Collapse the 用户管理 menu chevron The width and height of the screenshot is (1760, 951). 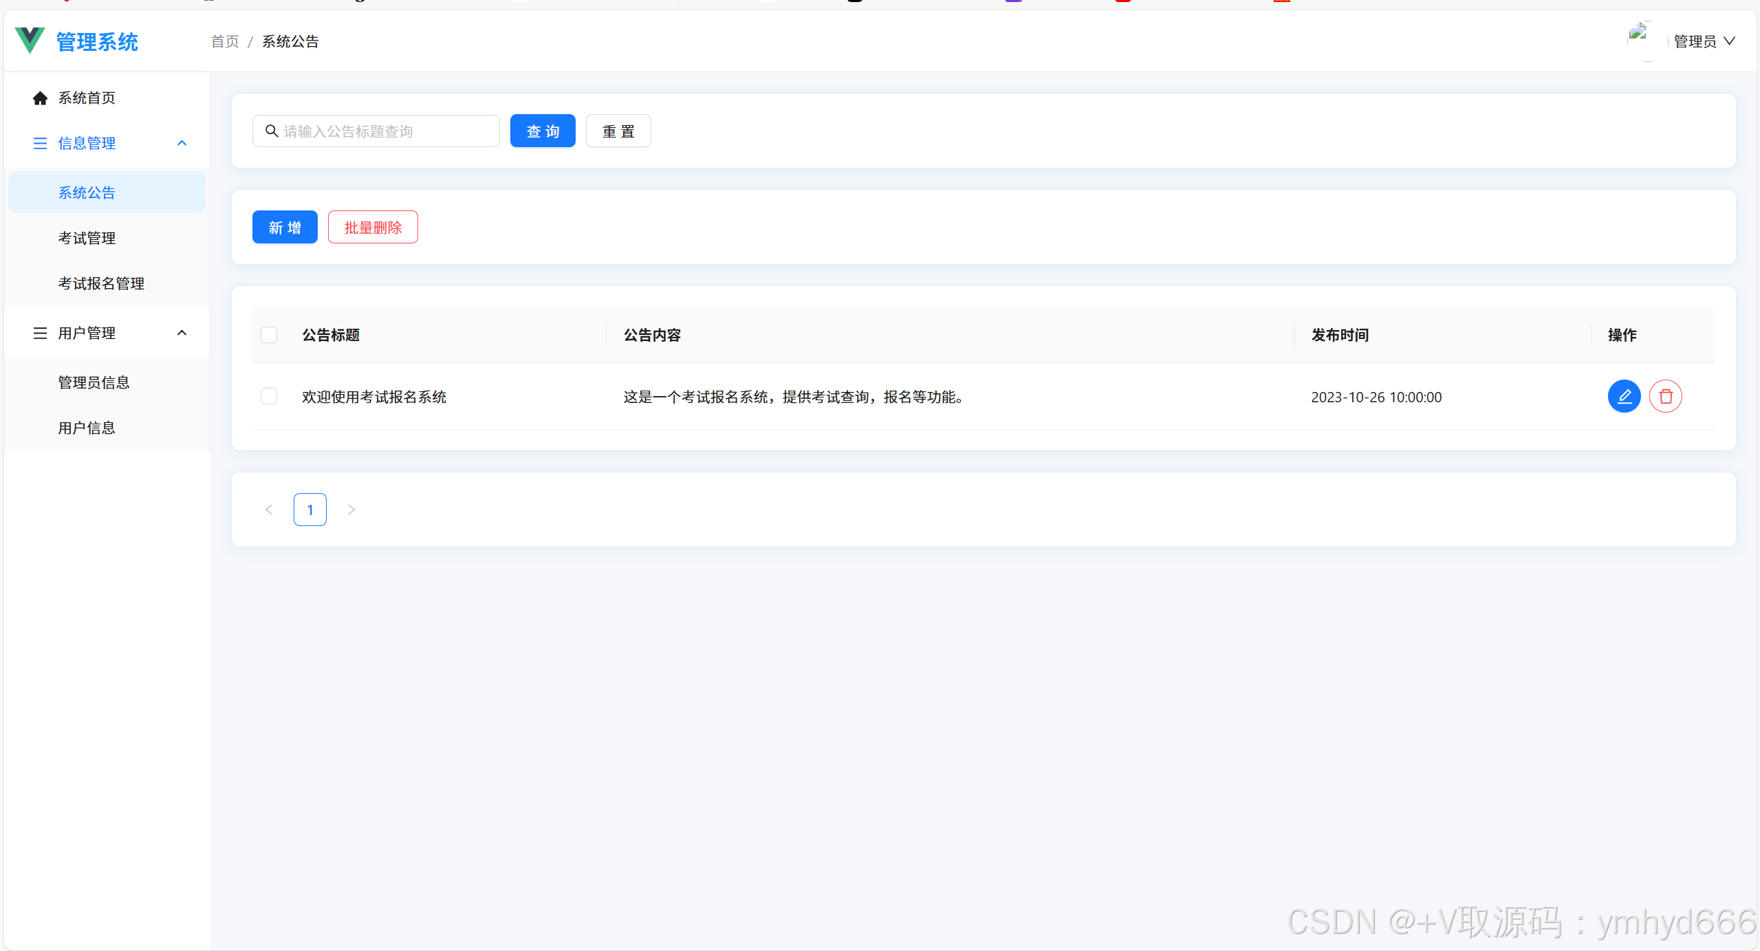[182, 333]
